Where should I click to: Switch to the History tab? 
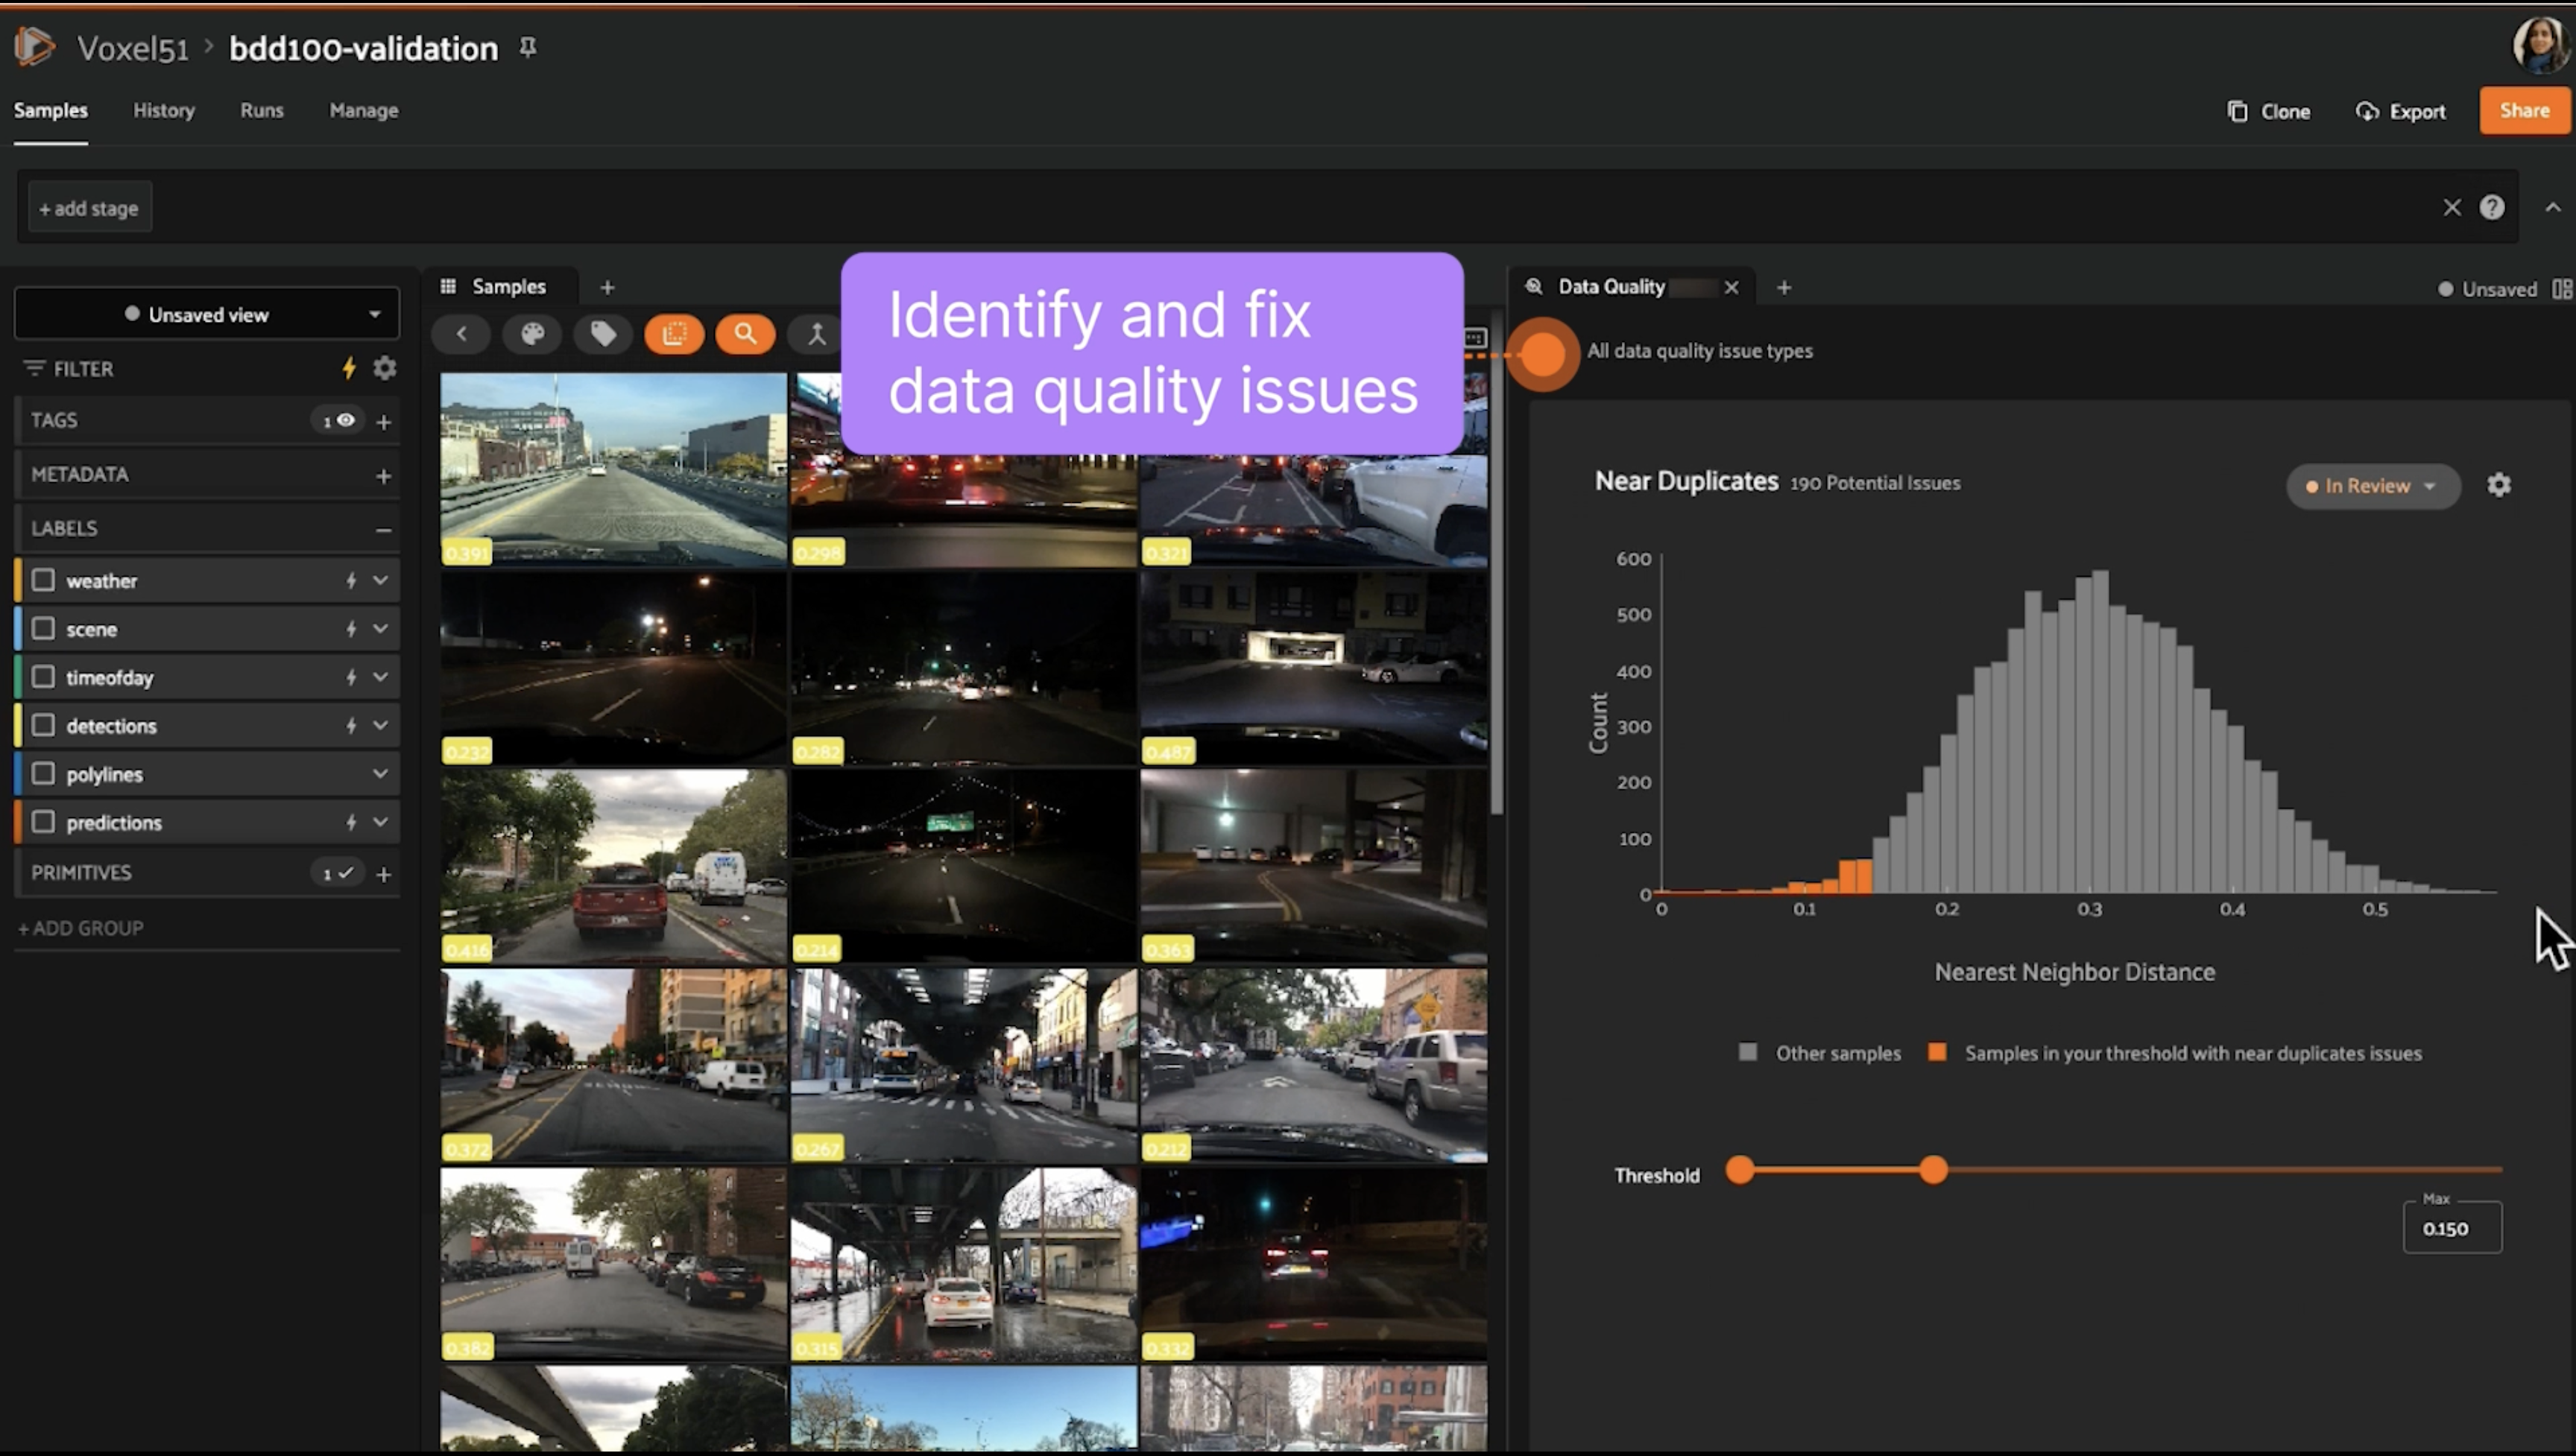point(164,110)
